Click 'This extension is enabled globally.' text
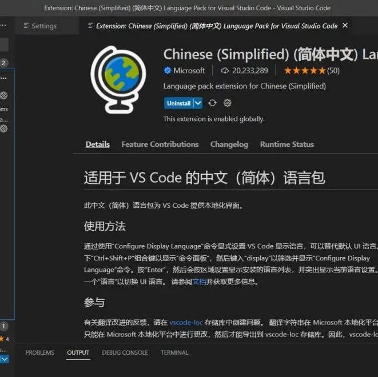This screenshot has width=378, height=377. click(x=214, y=119)
